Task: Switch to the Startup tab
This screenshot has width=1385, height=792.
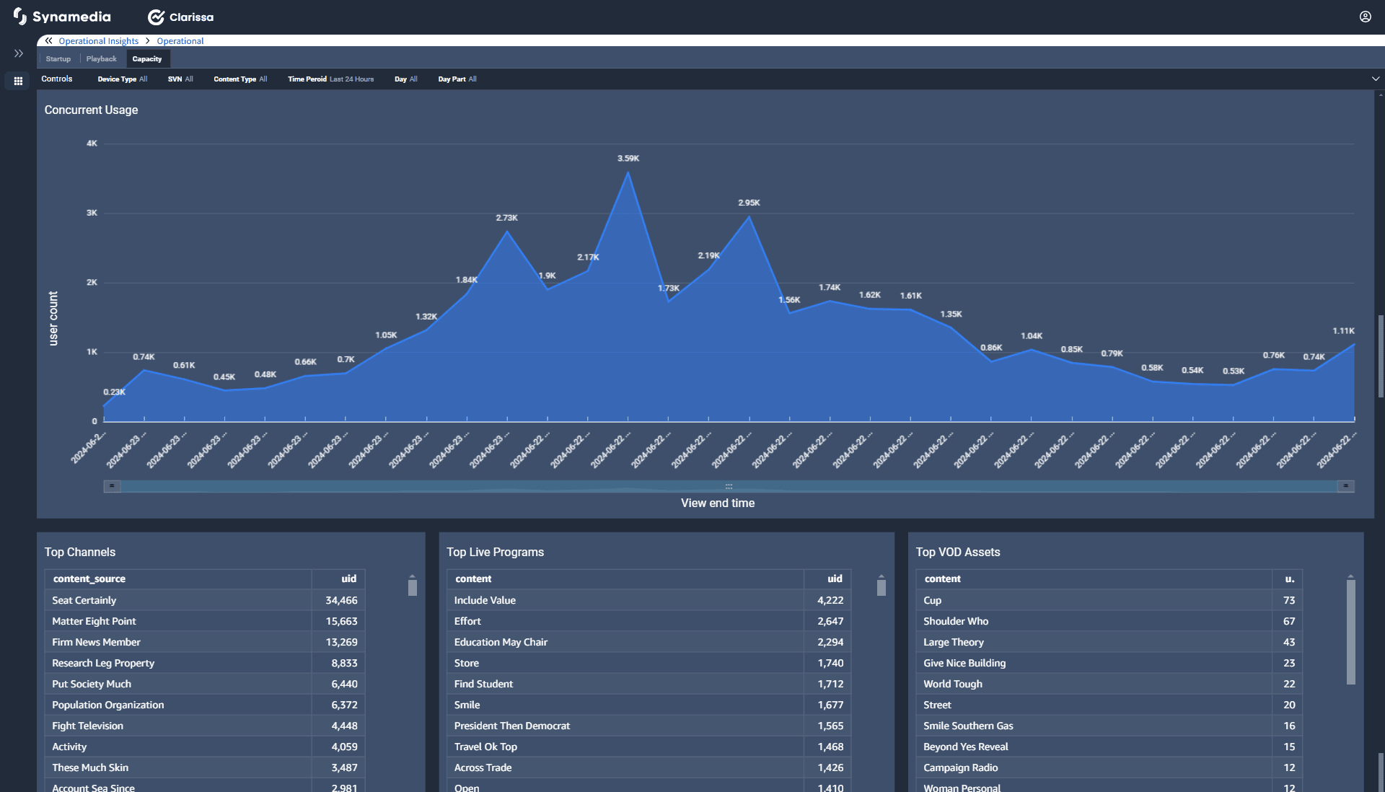Action: tap(58, 59)
